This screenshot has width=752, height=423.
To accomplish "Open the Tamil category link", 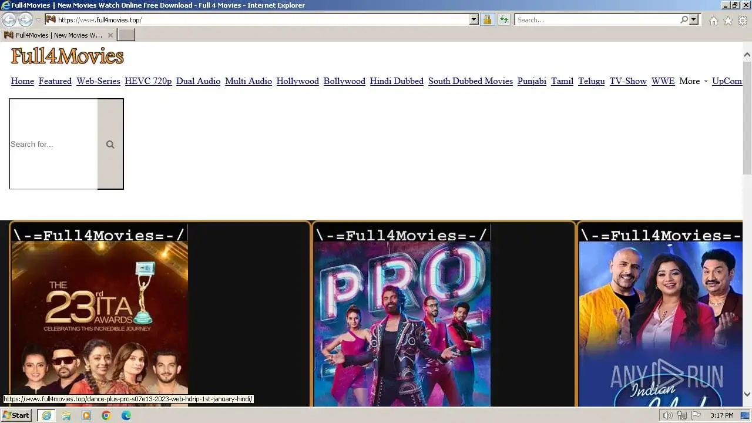I will pos(562,81).
